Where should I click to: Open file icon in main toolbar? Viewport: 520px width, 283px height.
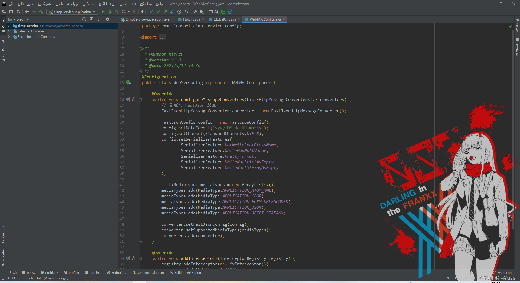coord(4,12)
